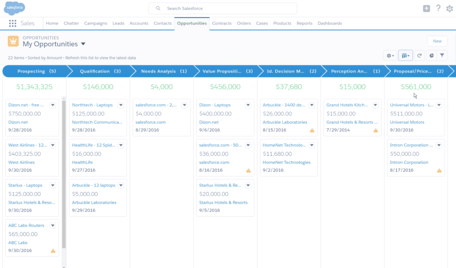The image size is (456, 268).
Task: Open the Accounts tab
Action: (139, 23)
